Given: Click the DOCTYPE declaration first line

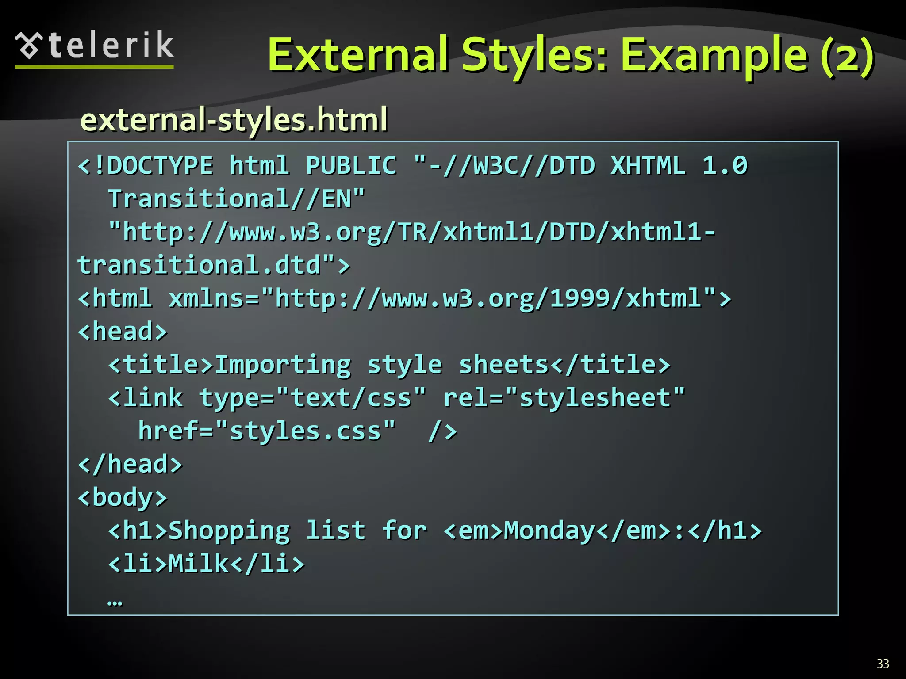Looking at the screenshot, I should (412, 166).
